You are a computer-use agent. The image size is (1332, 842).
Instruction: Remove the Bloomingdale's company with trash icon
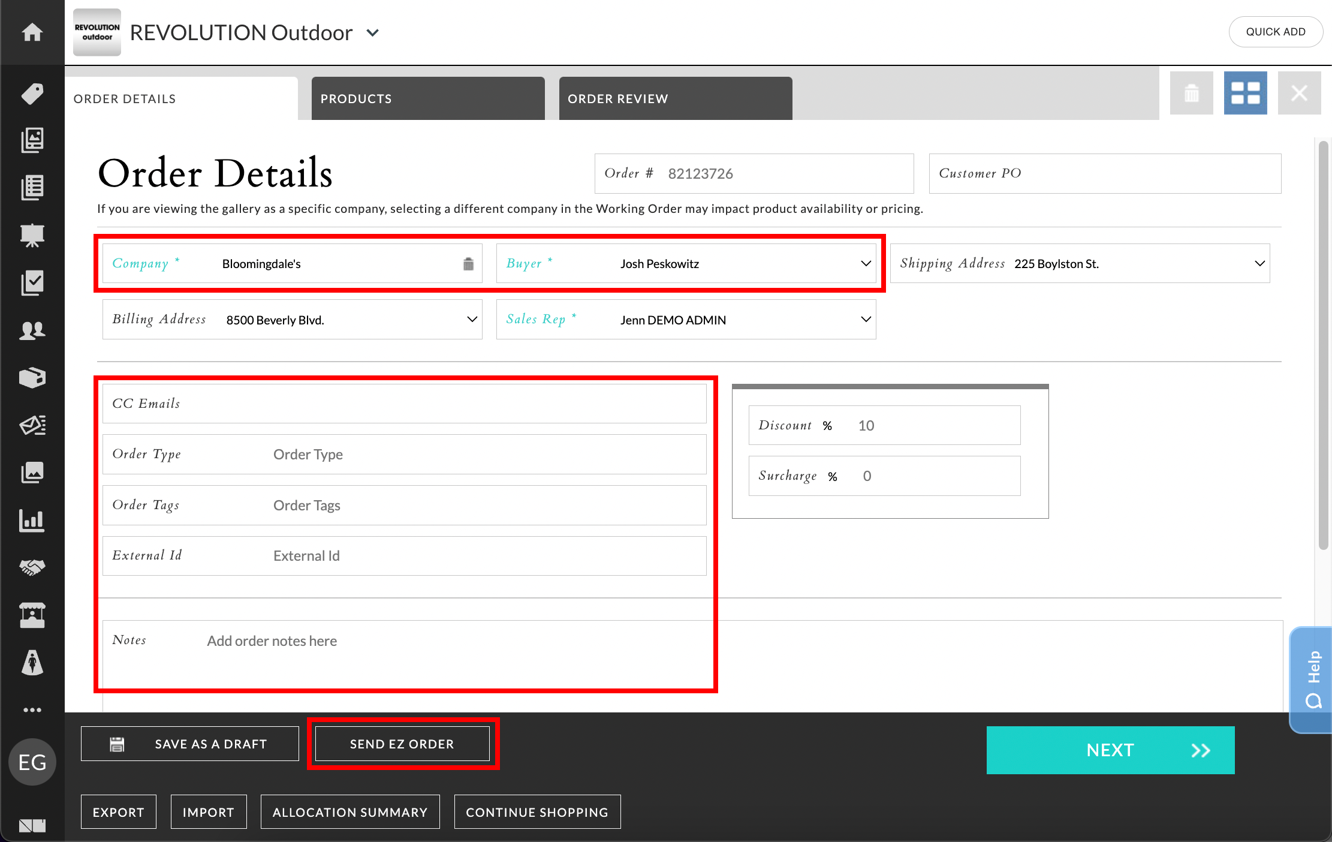point(468,264)
